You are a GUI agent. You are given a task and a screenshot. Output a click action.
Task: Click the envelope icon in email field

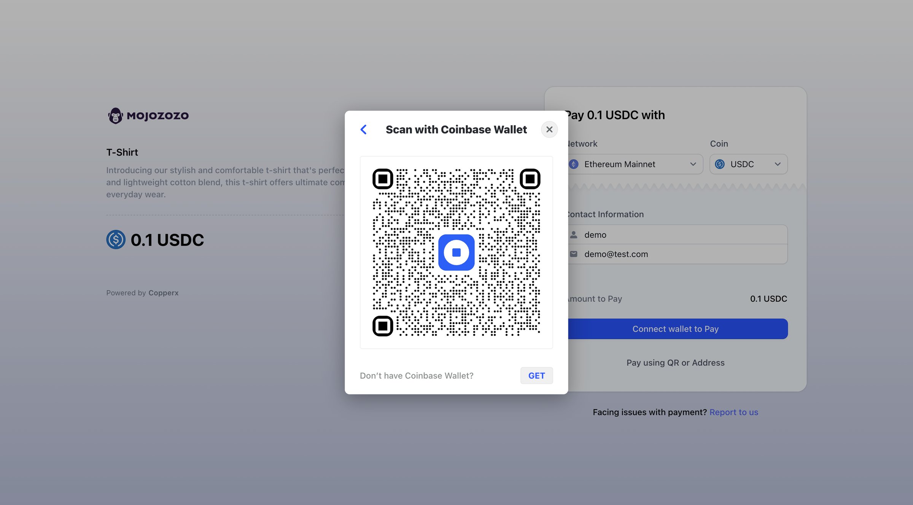(574, 254)
